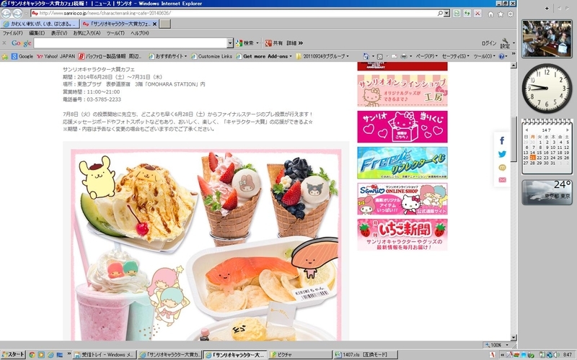Click the compatibility view icon beside the address bar
Viewport: 577px width, 360px height.
tap(457, 13)
